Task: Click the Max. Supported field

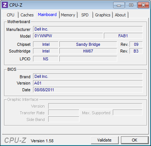Action: pos(128,113)
